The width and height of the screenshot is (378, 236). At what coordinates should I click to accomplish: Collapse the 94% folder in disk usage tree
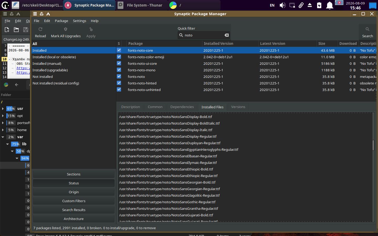(x=17, y=158)
